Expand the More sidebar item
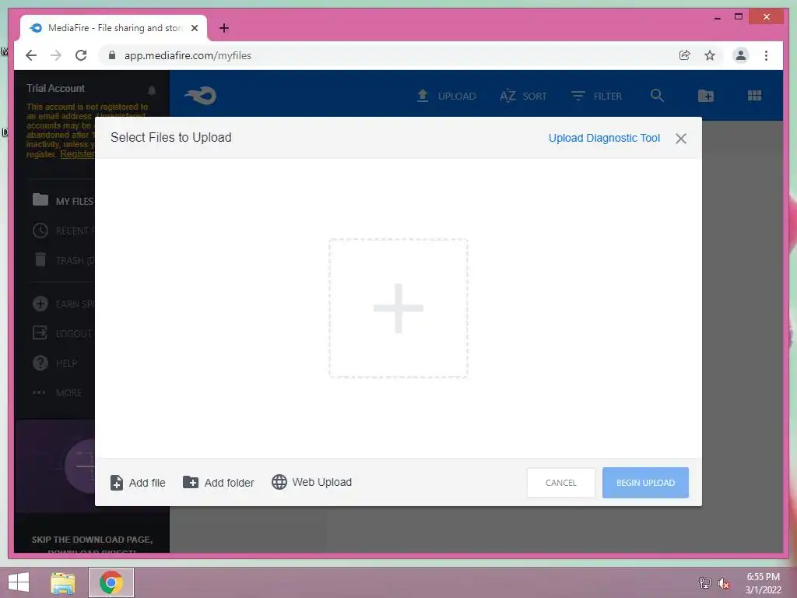This screenshot has height=598, width=797. coord(57,392)
